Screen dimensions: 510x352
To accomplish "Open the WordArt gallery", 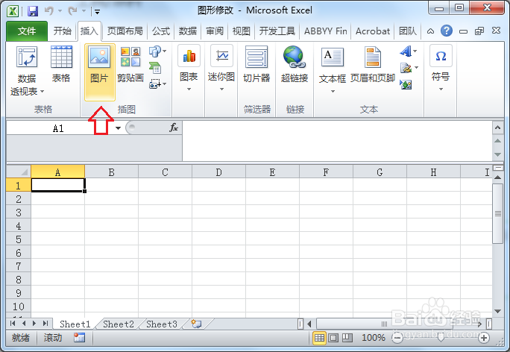I will (x=406, y=51).
